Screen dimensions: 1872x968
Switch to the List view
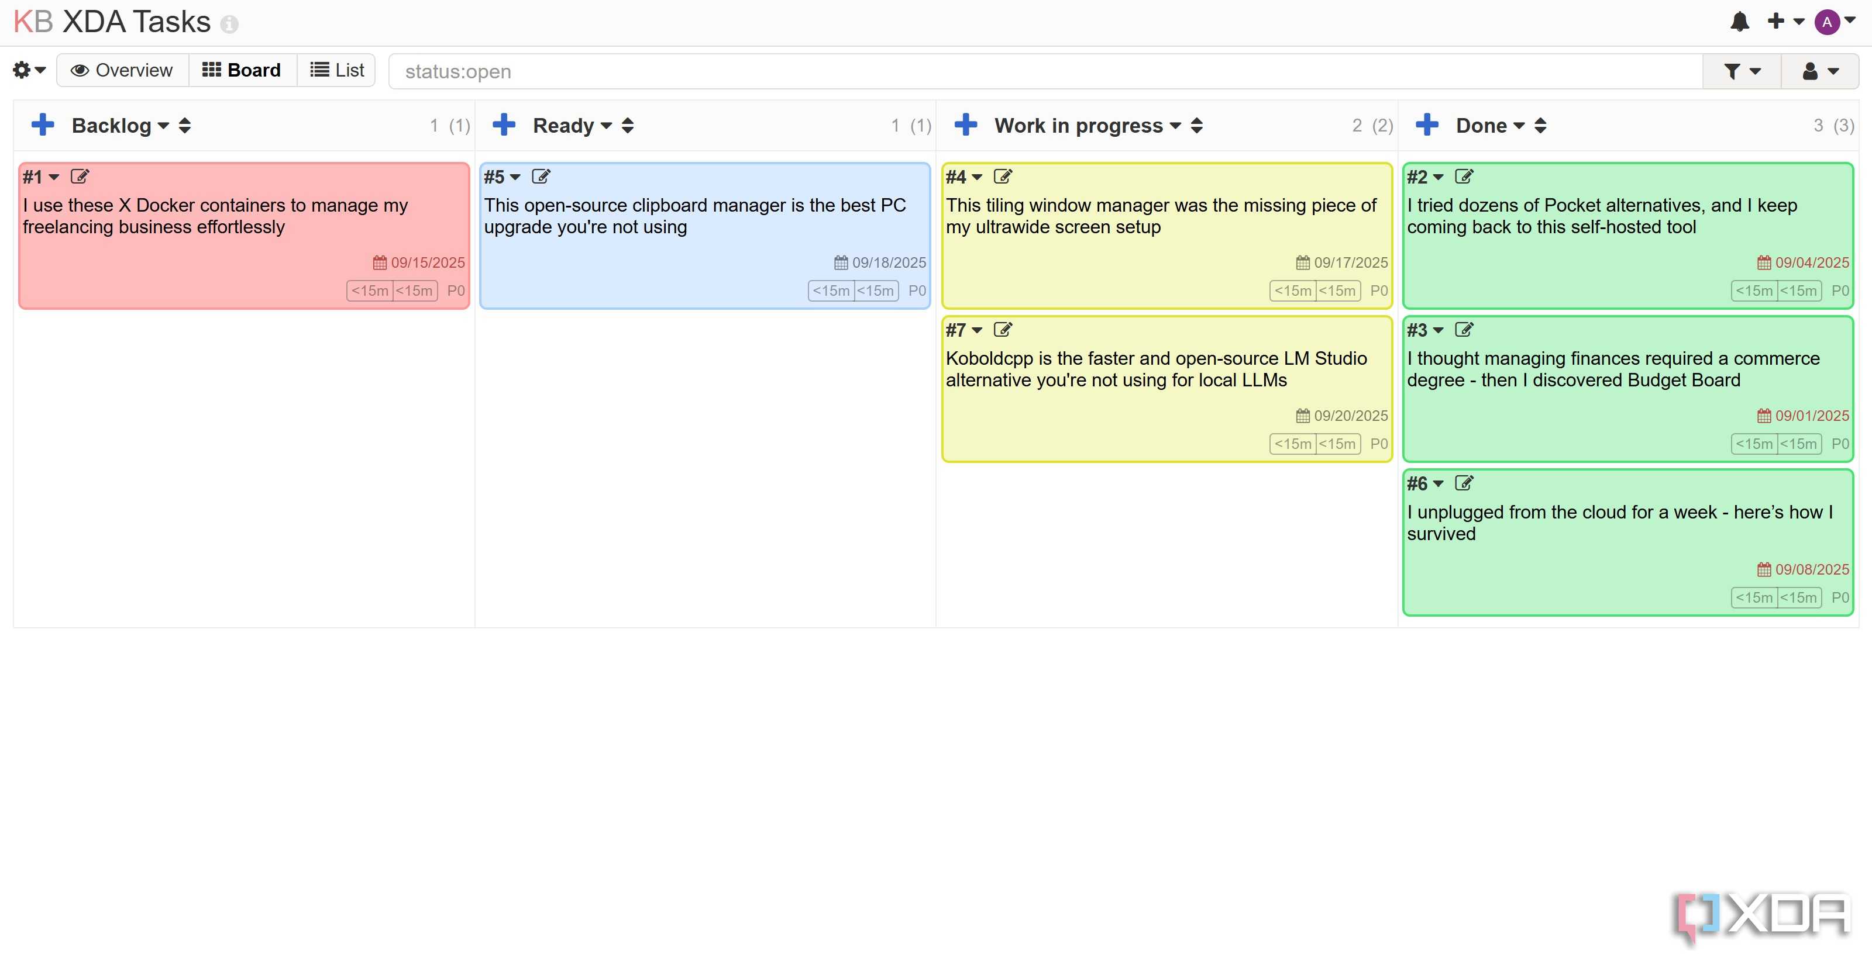[336, 71]
